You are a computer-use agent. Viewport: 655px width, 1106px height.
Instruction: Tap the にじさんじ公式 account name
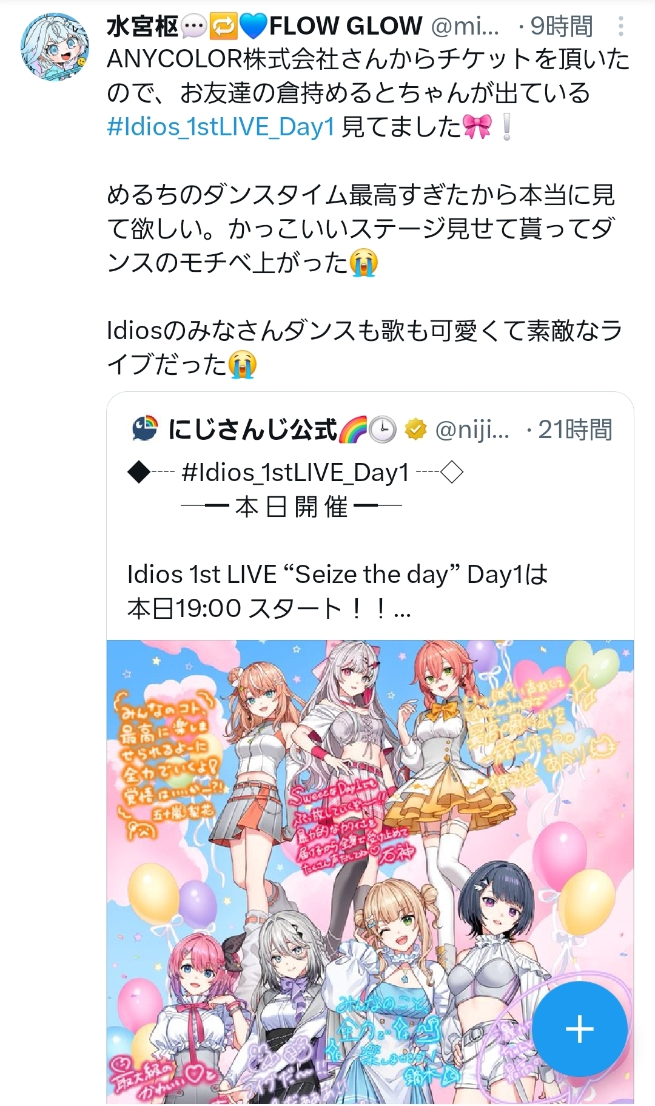(252, 430)
